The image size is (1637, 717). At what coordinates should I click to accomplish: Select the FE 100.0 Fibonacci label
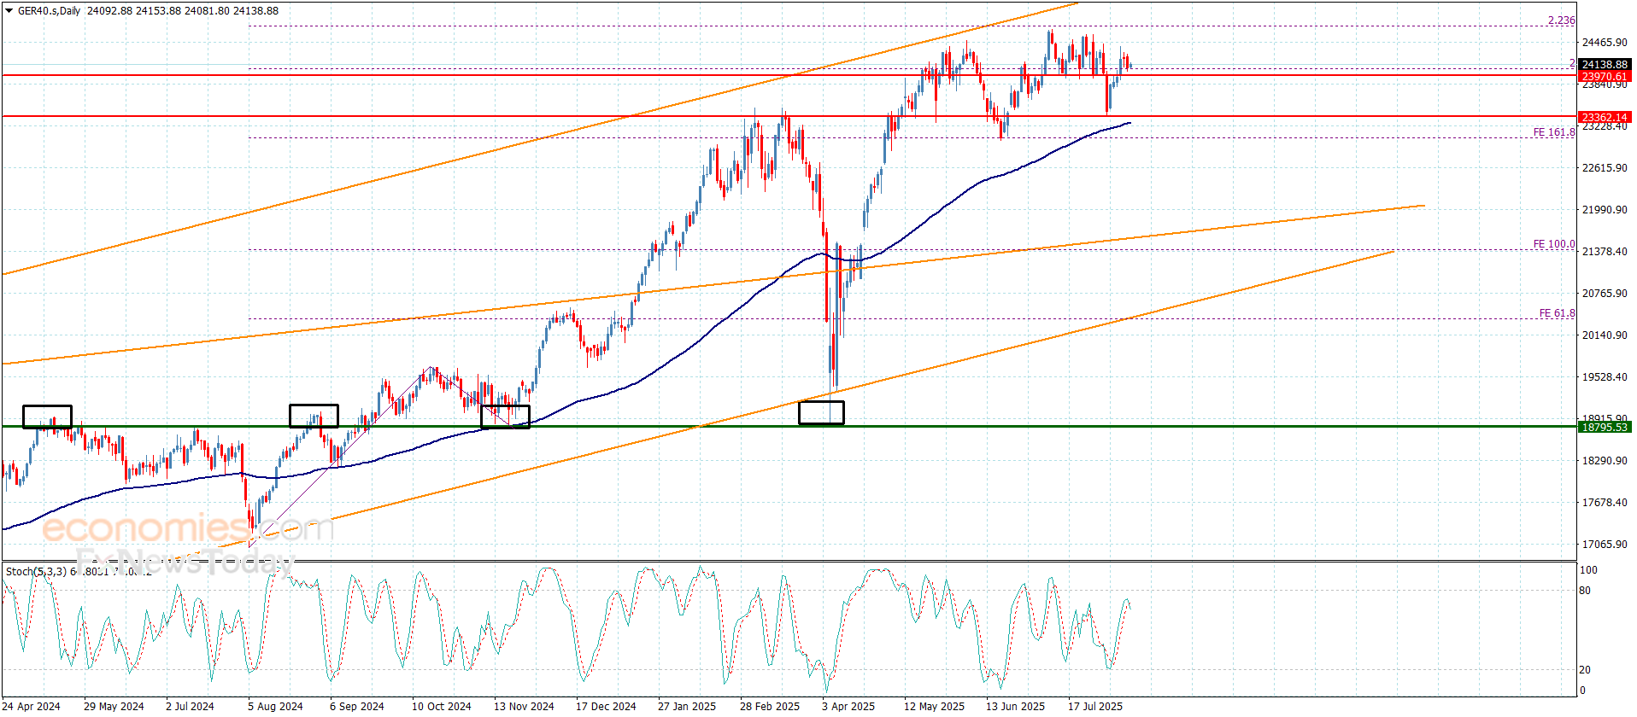click(1554, 244)
